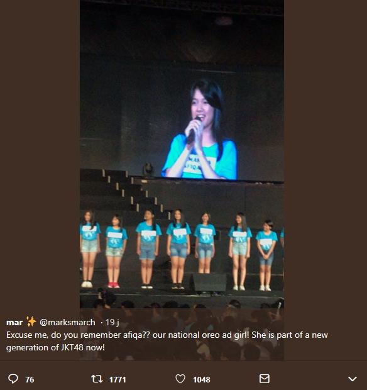The height and width of the screenshot is (390, 367).
Task: Click the girl wearing red shoes
Action: [115, 251]
